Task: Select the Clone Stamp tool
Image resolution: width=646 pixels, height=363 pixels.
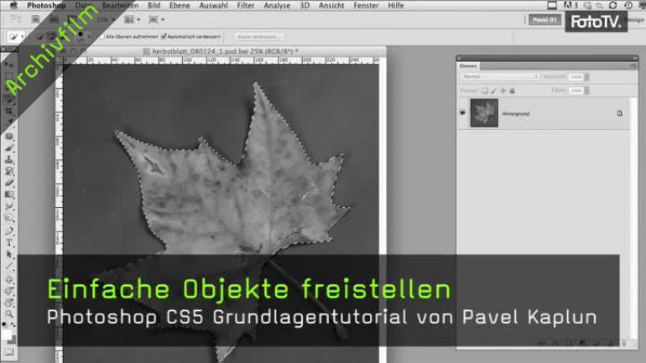Action: pyautogui.click(x=9, y=159)
